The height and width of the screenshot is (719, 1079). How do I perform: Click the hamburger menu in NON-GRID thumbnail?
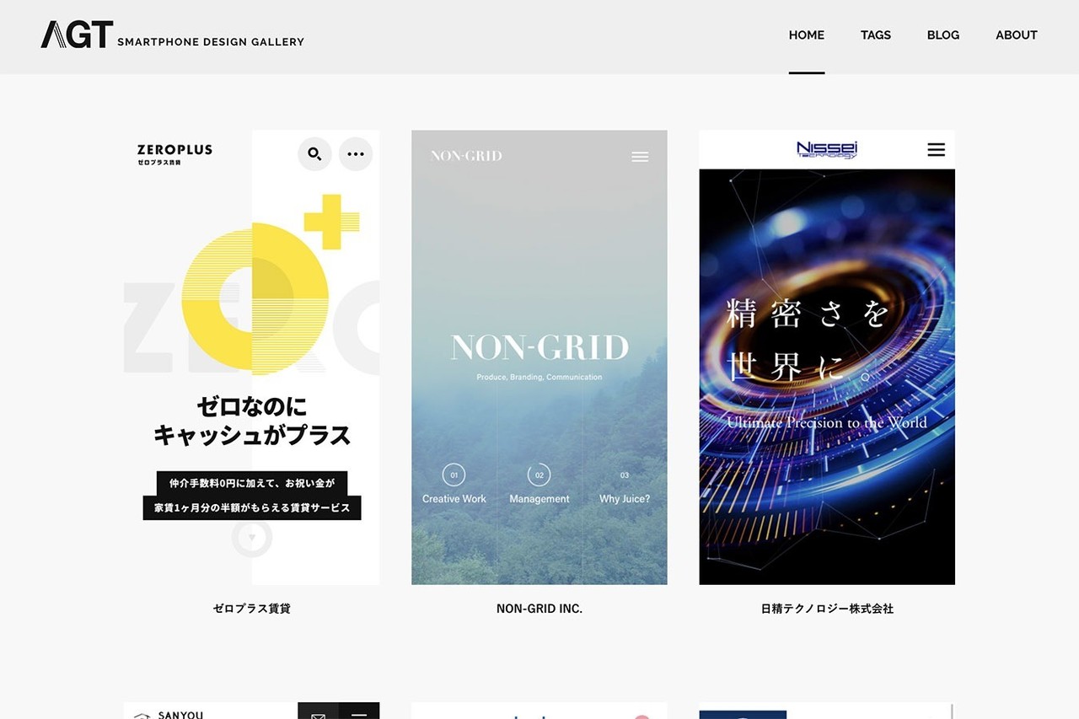pos(640,157)
